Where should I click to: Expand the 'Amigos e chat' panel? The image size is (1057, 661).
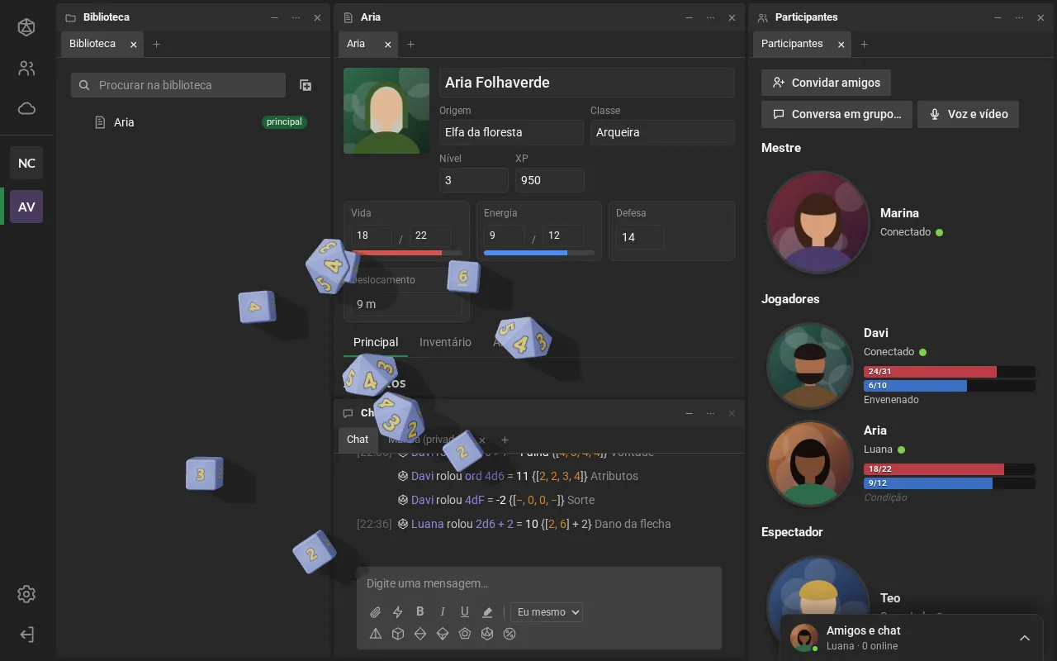coord(1025,638)
